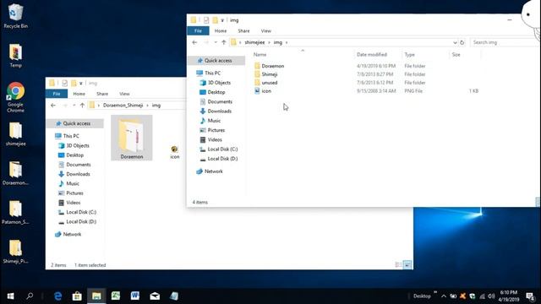Open Downloads in front window sidebar

[219, 111]
